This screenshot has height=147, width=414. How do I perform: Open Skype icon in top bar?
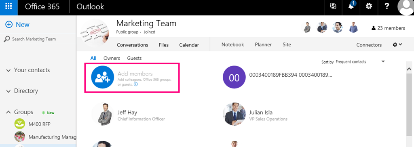click(x=333, y=6)
